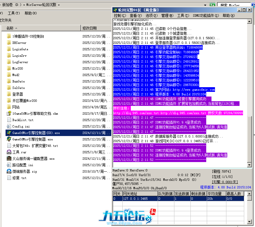Open the 管理(M) menu in server window
This screenshot has width=255, height=227.
167,16
